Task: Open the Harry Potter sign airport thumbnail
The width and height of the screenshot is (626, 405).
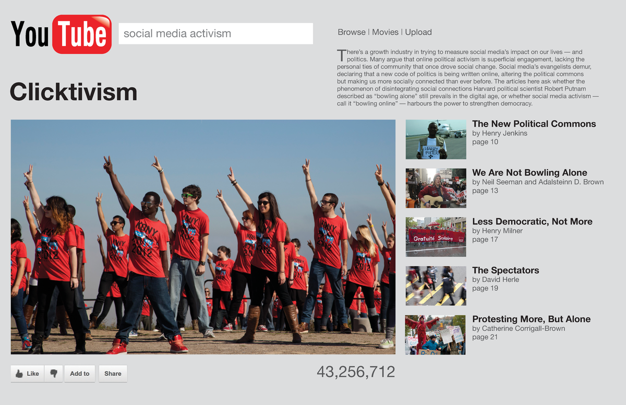Action: point(436,139)
